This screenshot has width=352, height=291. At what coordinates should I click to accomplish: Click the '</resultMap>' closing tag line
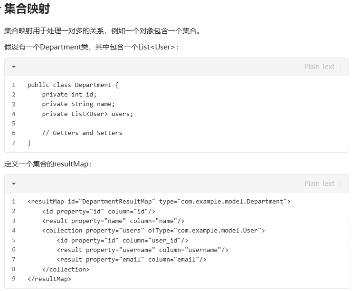(49, 279)
